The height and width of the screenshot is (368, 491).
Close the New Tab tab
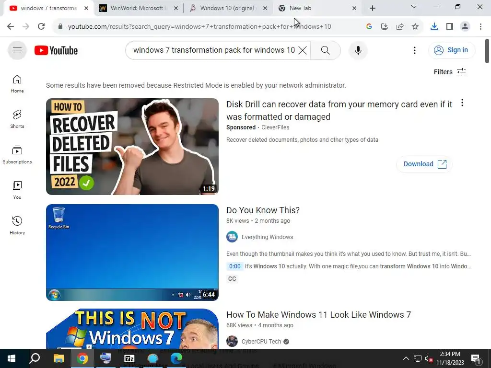point(354,8)
